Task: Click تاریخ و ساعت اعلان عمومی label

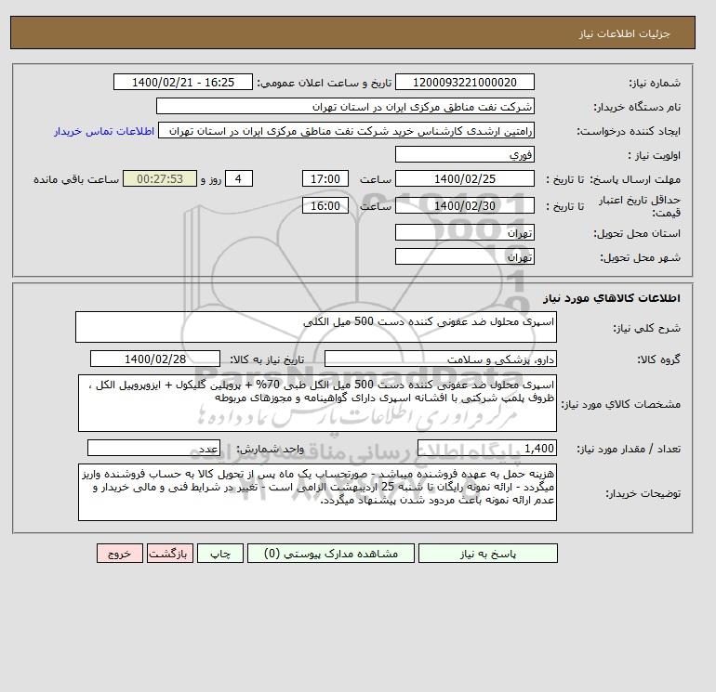Action: (325, 83)
